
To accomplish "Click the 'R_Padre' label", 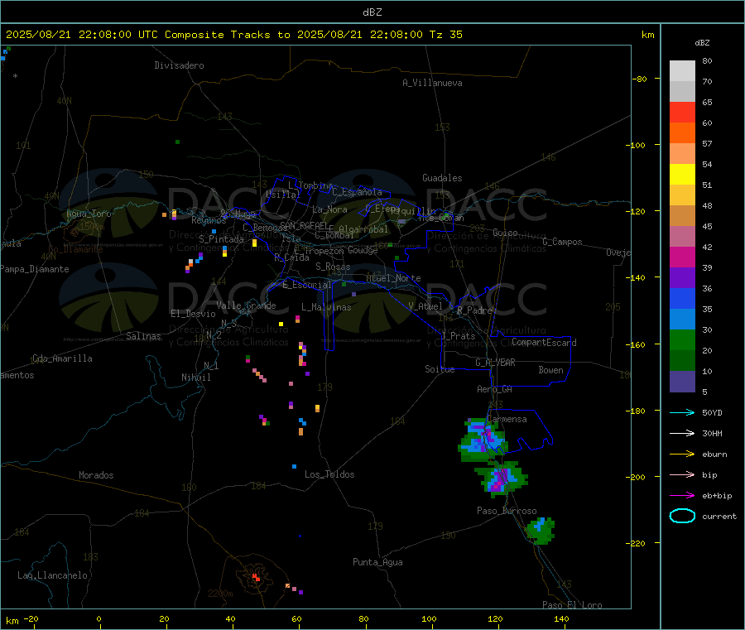I will pyautogui.click(x=474, y=310).
